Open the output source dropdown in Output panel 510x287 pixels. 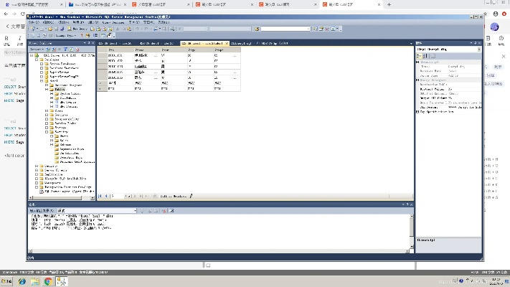point(134,210)
